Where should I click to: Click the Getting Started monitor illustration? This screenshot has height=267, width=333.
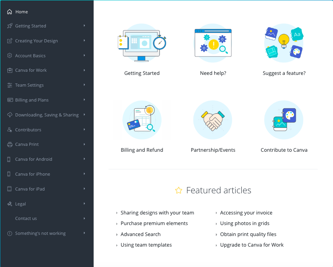point(142,44)
